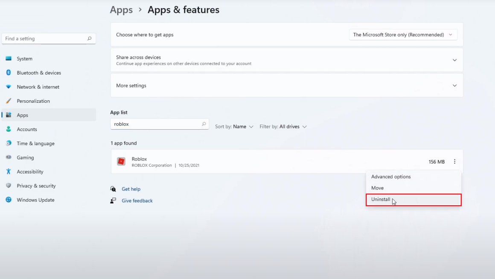
Task: Select the Accessibility icon
Action: click(9, 171)
